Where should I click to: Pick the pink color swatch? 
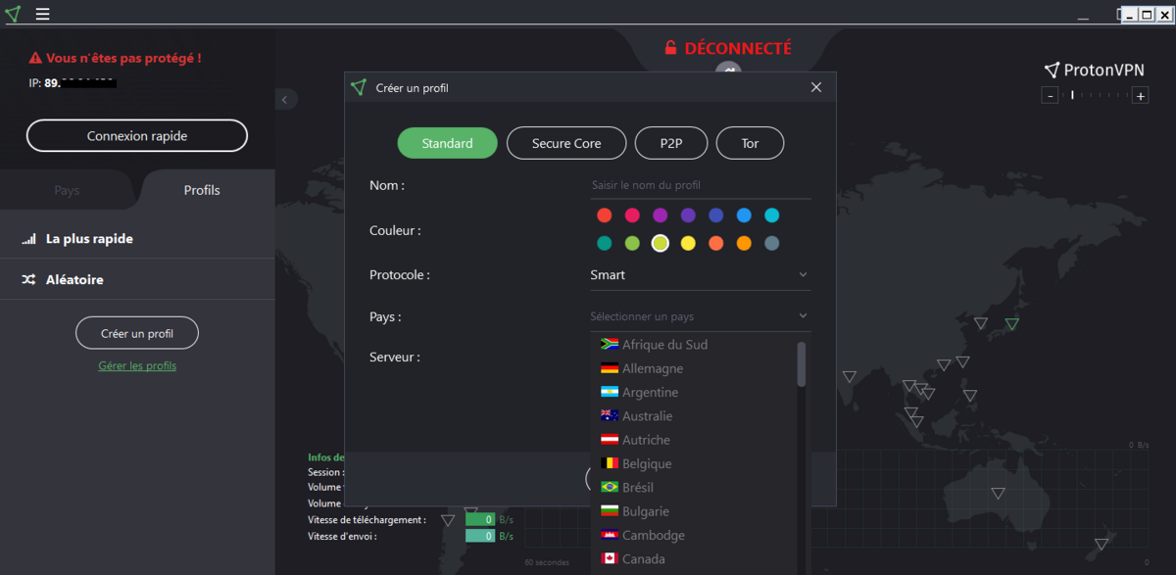(632, 216)
